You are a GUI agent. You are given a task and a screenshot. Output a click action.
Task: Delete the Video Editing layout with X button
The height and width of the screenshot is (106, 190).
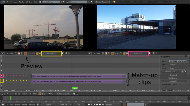(x=64, y=2)
